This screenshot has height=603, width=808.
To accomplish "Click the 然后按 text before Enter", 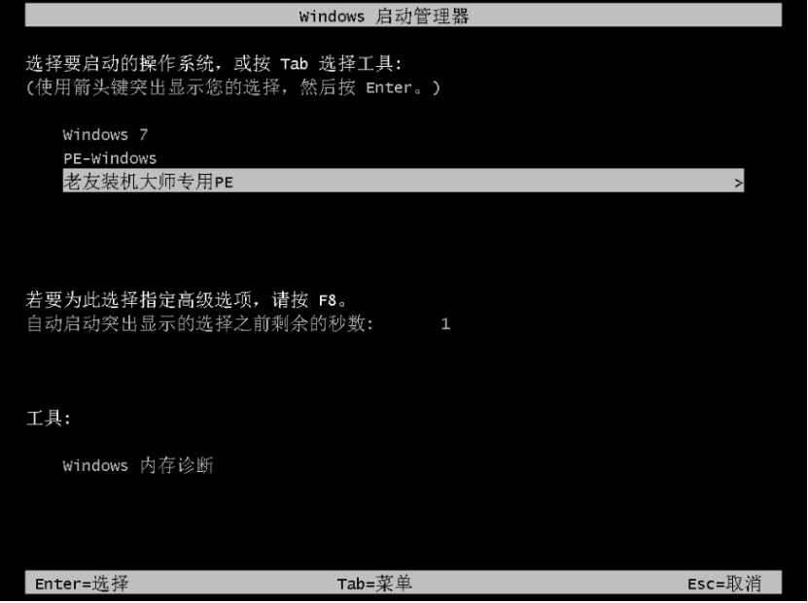I will tap(328, 87).
